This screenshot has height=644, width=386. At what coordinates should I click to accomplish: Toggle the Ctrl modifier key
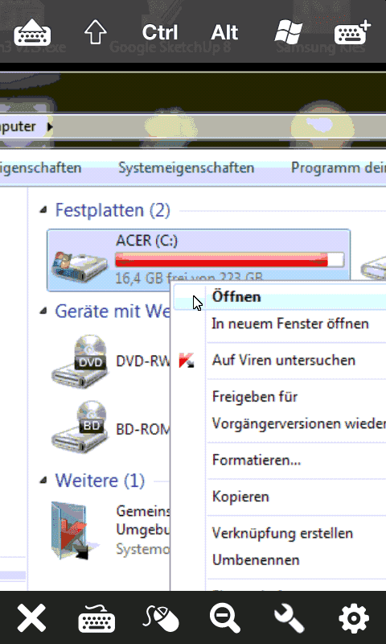pos(160,32)
